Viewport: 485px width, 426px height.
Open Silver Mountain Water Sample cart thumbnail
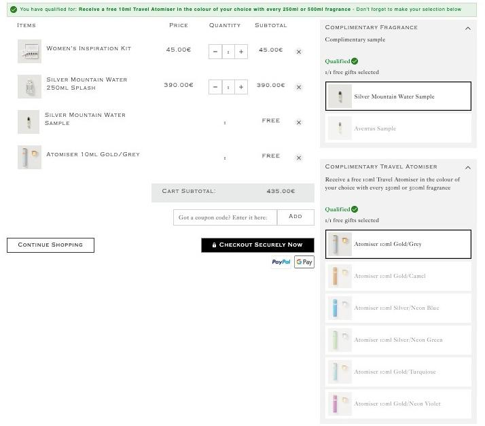[x=29, y=122]
